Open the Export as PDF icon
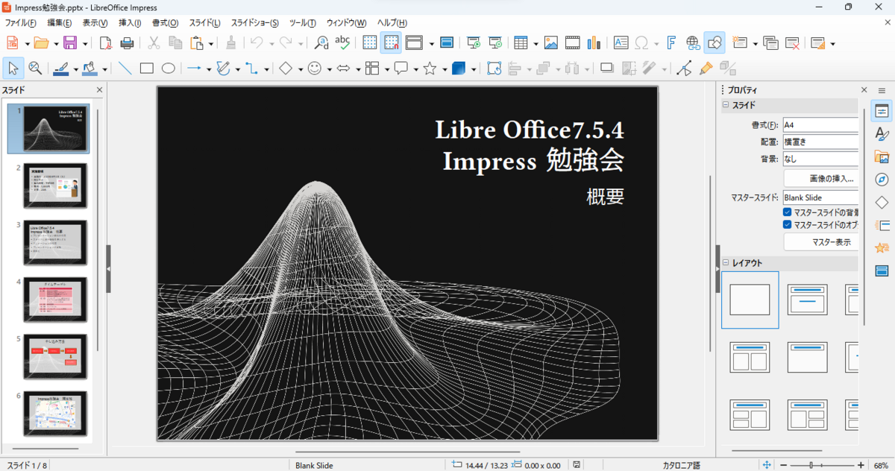Screen dimensions: 895x471 [x=105, y=42]
